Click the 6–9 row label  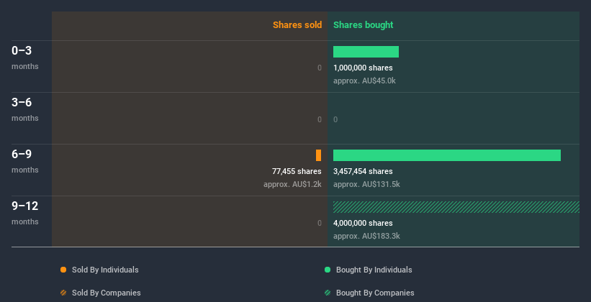click(22, 154)
